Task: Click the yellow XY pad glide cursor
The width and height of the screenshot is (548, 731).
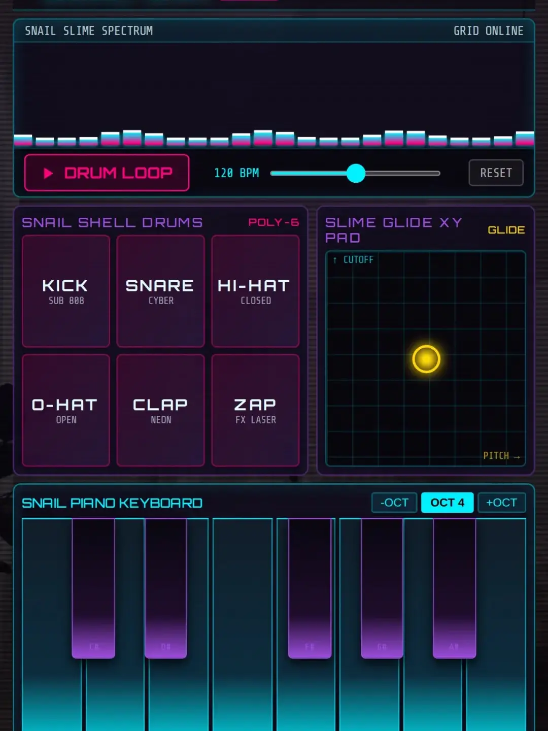Action: click(x=426, y=359)
